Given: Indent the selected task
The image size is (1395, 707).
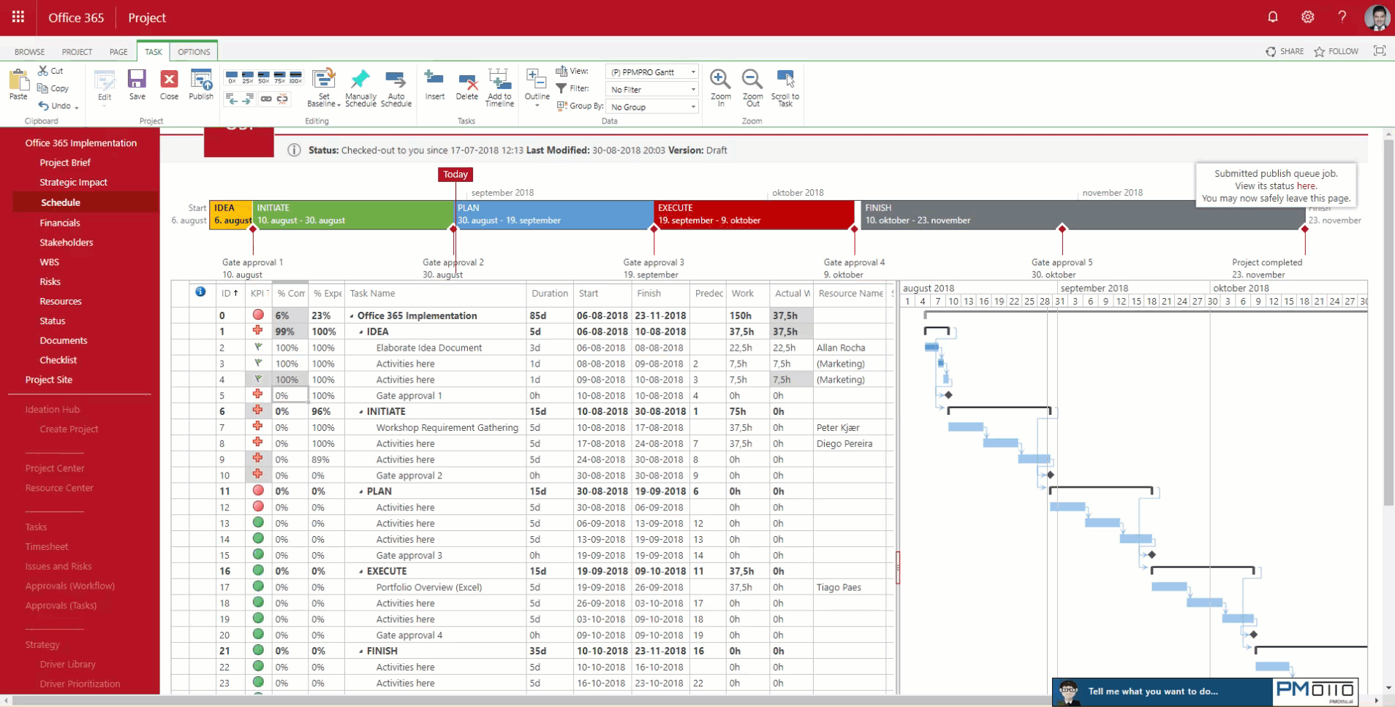Looking at the screenshot, I should click(x=248, y=99).
